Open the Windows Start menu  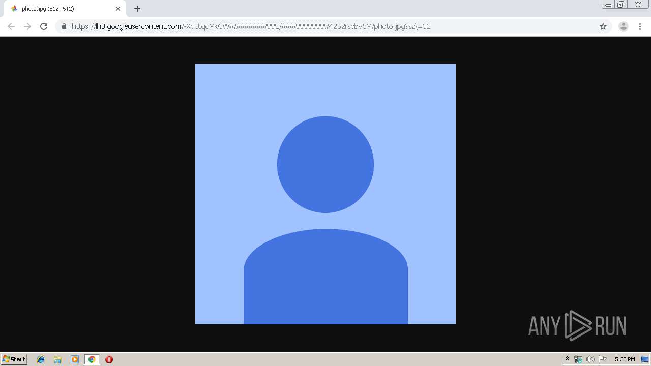tap(14, 359)
